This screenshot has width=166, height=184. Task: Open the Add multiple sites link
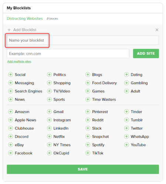[x=19, y=61]
